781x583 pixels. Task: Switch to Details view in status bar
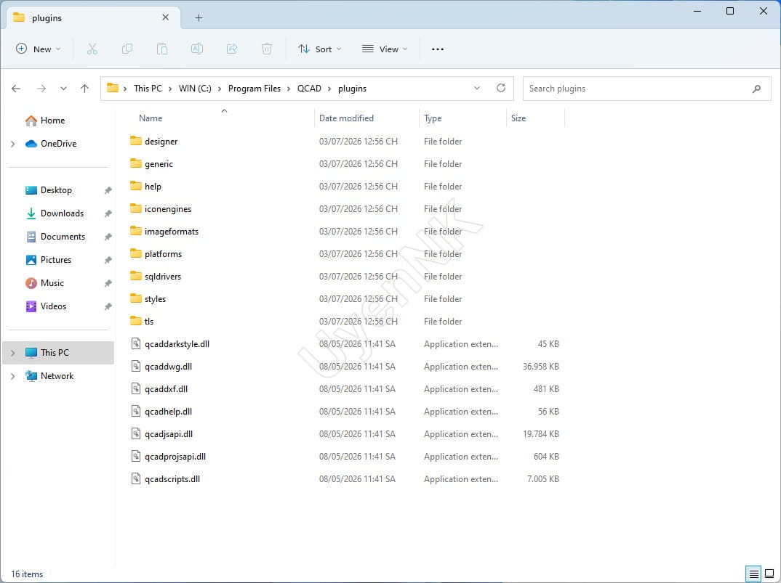pyautogui.click(x=753, y=574)
